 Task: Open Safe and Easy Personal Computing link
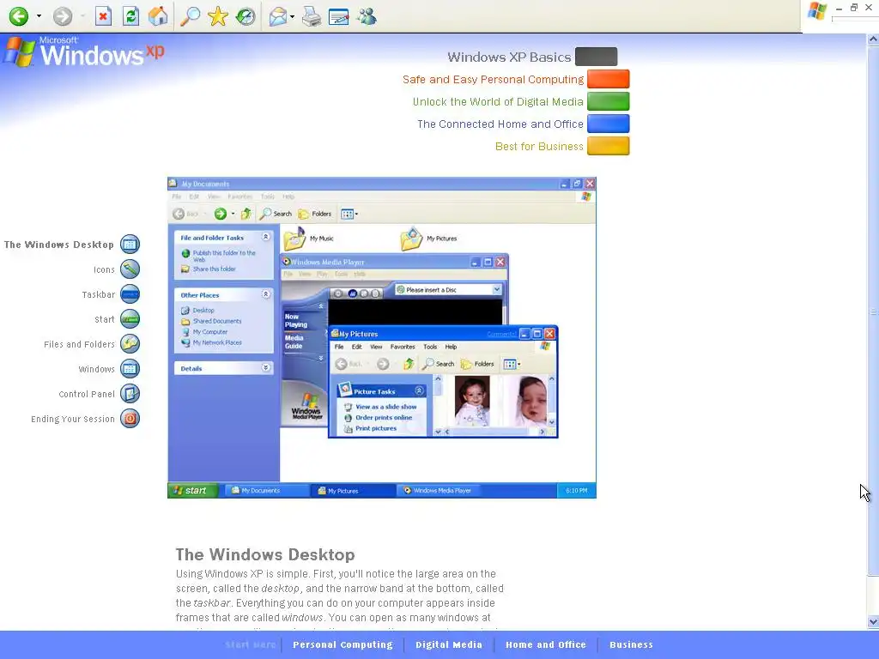493,80
